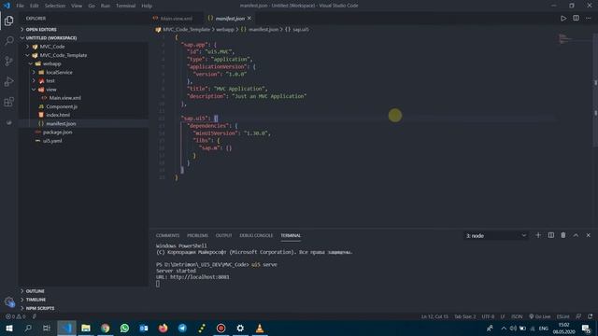
Task: Split the terminal panel
Action: coord(550,235)
